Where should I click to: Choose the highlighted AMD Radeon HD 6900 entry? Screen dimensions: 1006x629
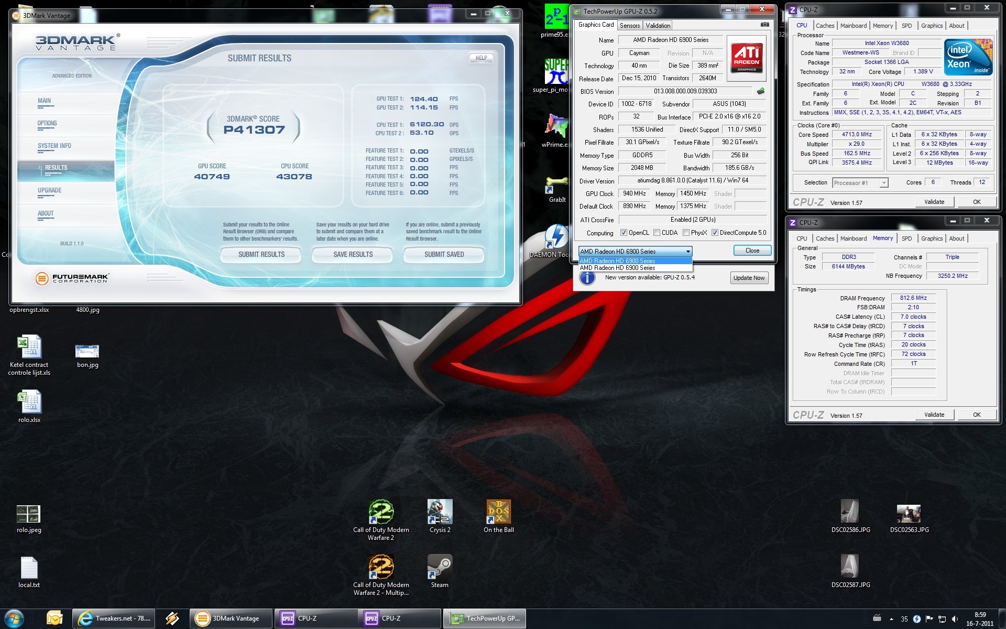[635, 261]
